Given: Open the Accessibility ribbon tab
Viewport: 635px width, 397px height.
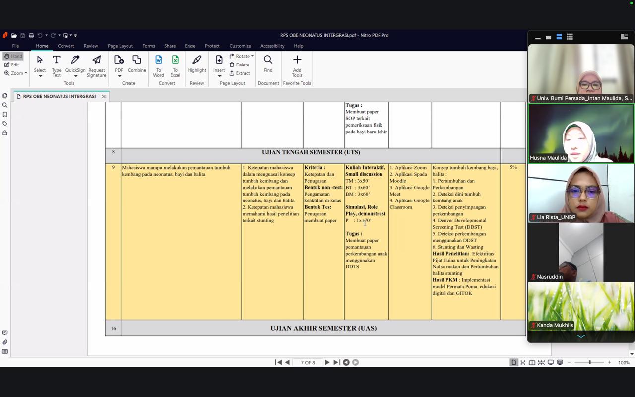Looking at the screenshot, I should (272, 46).
